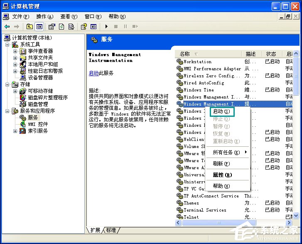Viewport: 302px width, 244px height.
Task: Click the vertical scrollbar up arrow
Action: [296, 53]
